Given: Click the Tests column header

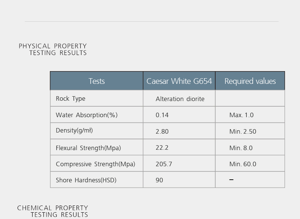Looking at the screenshot, I should [96, 81].
